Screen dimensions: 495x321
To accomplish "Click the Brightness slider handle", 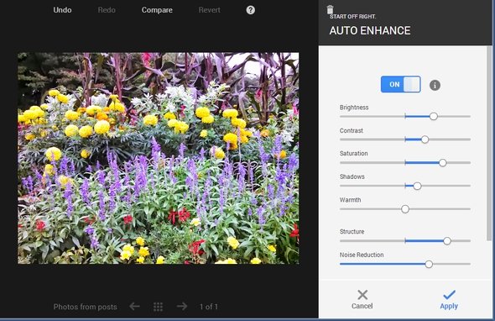I will pyautogui.click(x=434, y=116).
